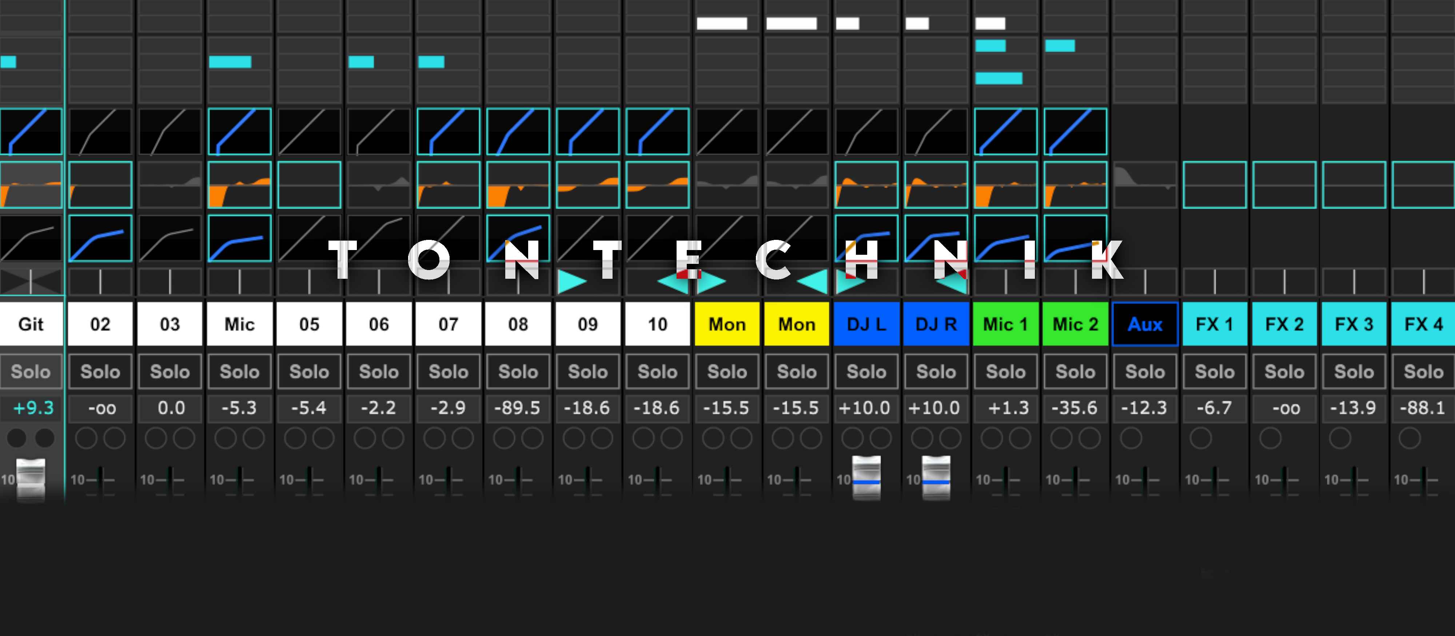
Task: Select the Aux channel label
Action: pyautogui.click(x=1145, y=324)
